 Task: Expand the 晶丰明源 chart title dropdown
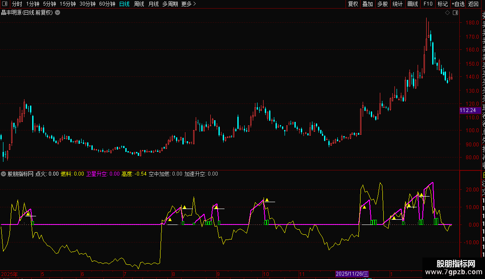click(58, 13)
